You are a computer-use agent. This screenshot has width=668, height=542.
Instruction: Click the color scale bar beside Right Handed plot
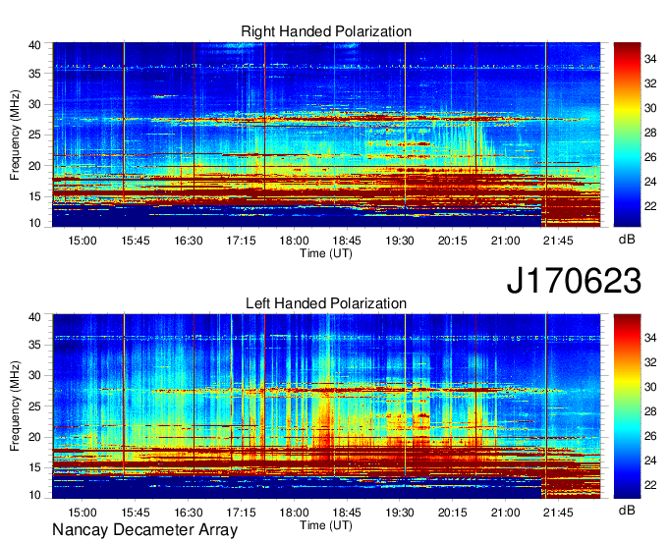[627, 135]
